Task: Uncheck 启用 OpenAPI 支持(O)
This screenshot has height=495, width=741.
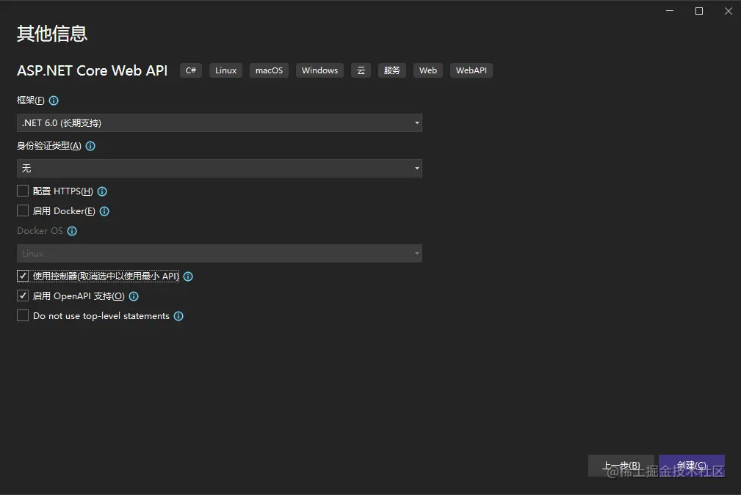Action: [x=23, y=296]
